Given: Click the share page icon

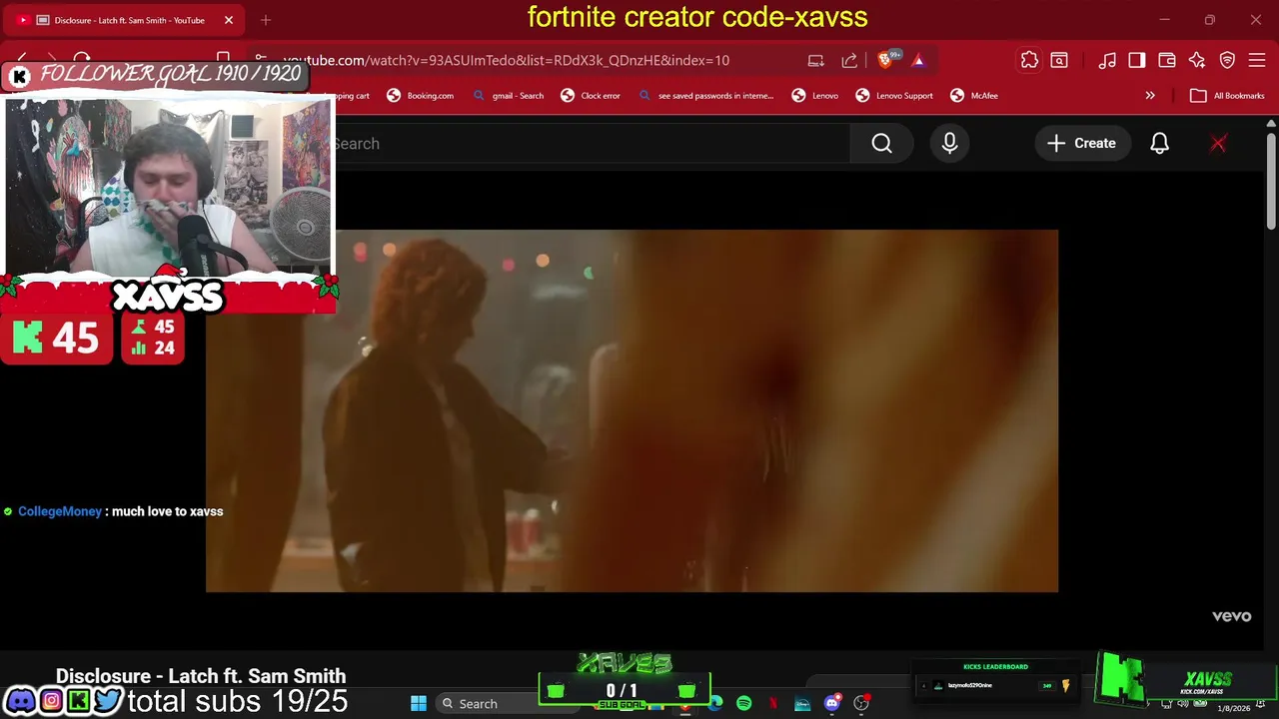Looking at the screenshot, I should click(849, 60).
